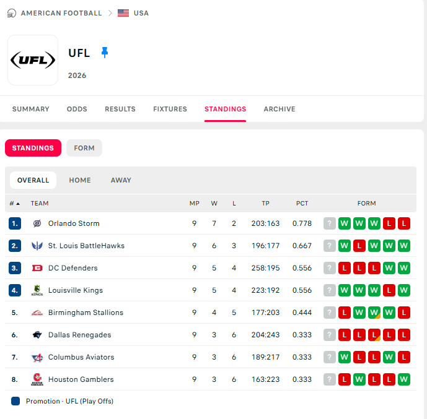Viewport: 427px width, 419px height.
Task: Click Birmingham Stallions' upcoming match ? icon
Action: (330, 313)
